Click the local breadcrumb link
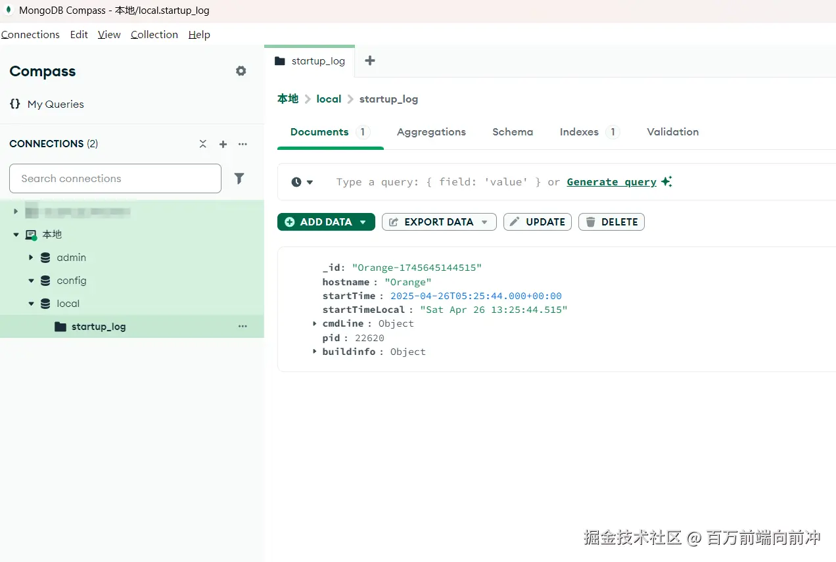Viewport: 836px width, 562px height. (x=329, y=99)
